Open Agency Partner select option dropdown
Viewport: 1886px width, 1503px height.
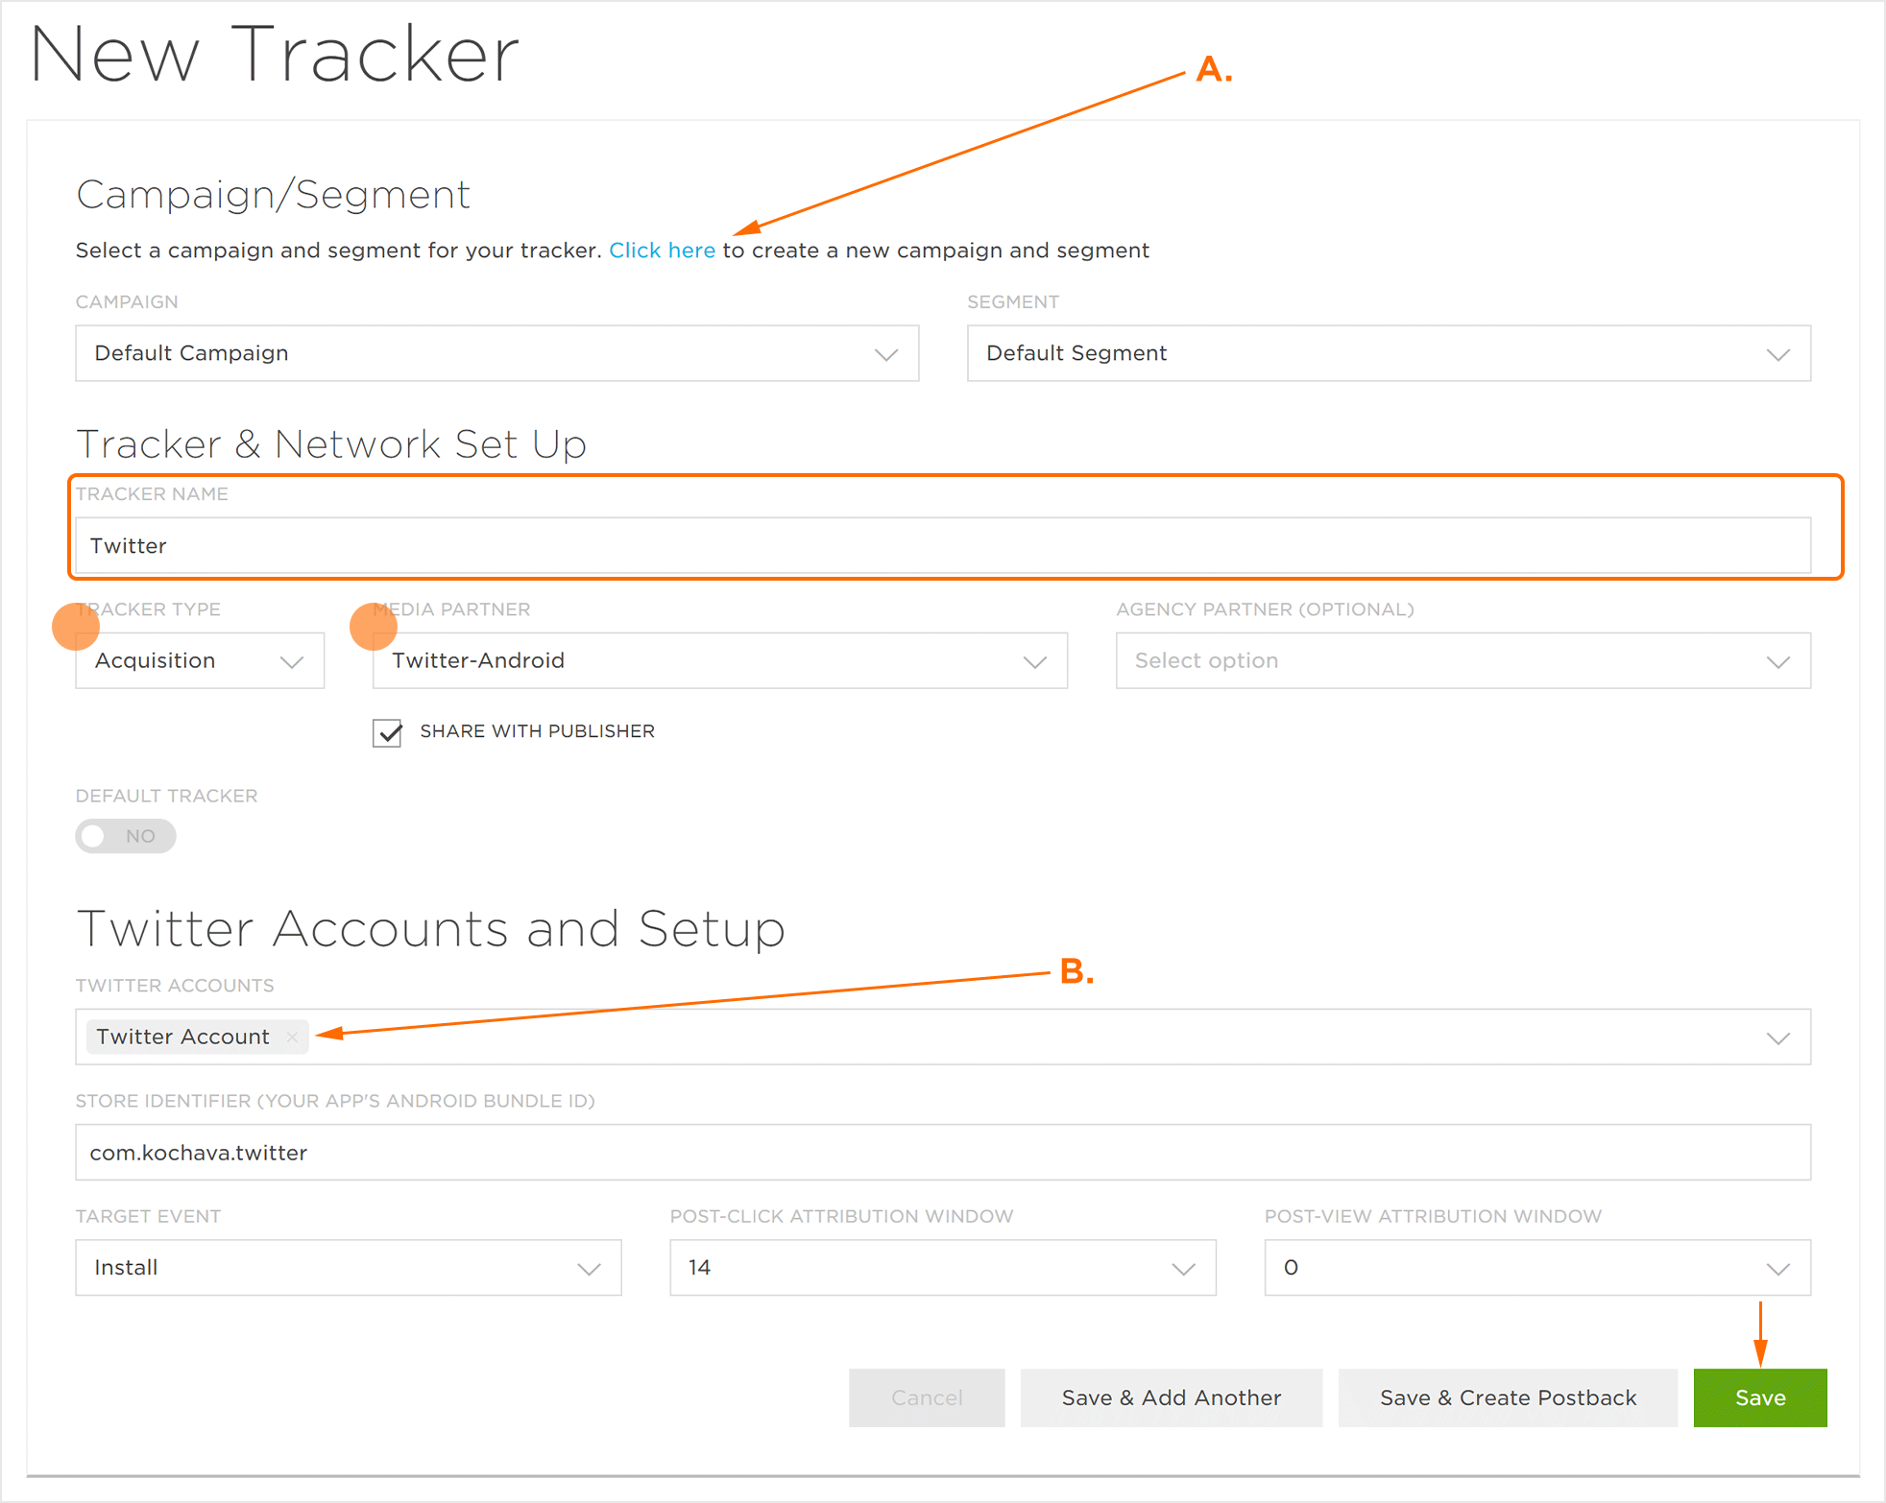[1462, 661]
